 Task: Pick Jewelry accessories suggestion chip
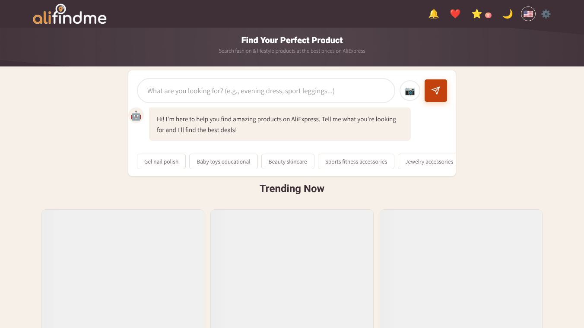pos(427,161)
